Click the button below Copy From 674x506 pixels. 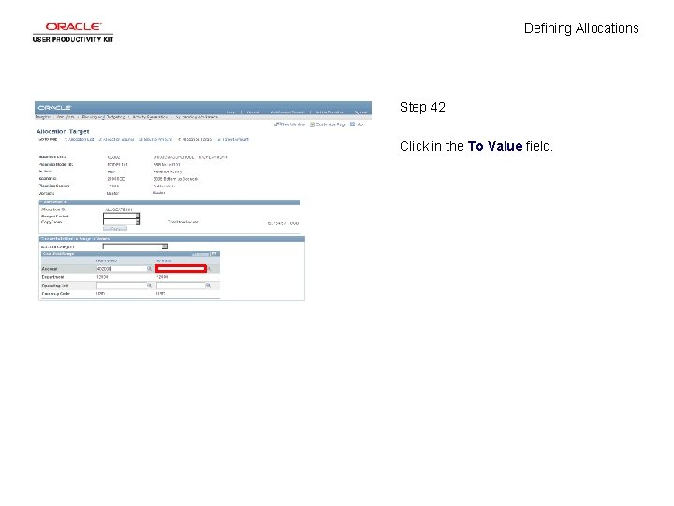coord(115,229)
